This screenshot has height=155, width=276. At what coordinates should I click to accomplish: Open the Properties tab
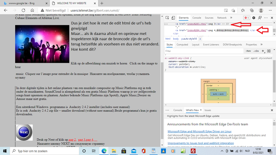(x=251, y=45)
